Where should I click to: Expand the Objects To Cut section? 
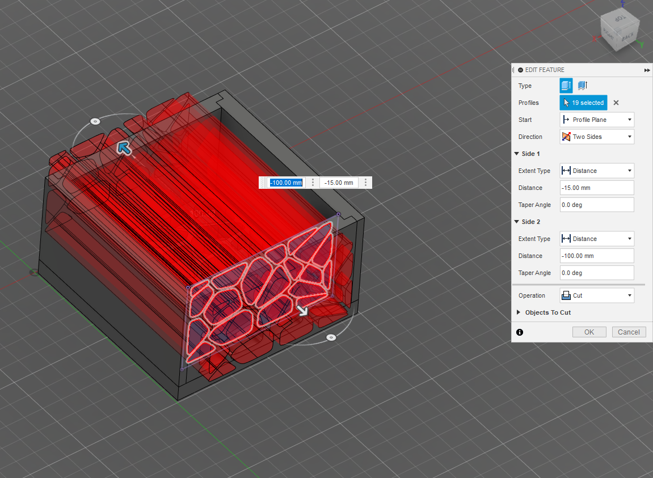tap(518, 312)
